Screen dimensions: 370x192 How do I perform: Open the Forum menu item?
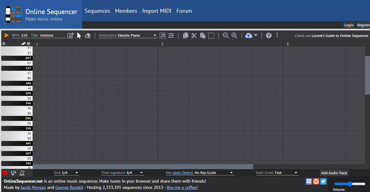184,11
